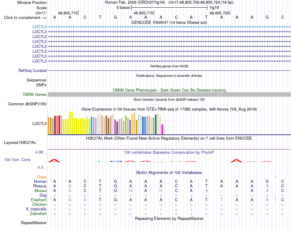Click the magenta bar in GTEx chart
This screenshot has width=291, height=230.
162,129
